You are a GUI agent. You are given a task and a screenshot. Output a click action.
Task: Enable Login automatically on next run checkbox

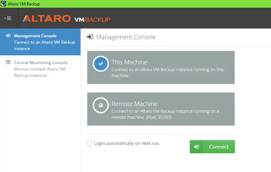[x=89, y=143]
